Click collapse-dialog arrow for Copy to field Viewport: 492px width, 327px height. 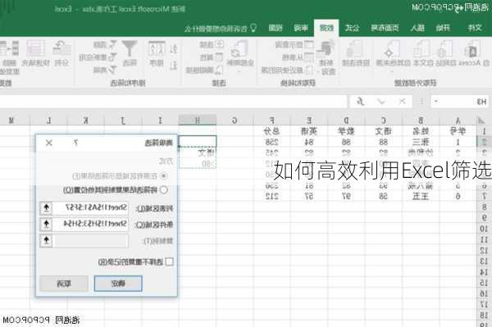click(47, 240)
